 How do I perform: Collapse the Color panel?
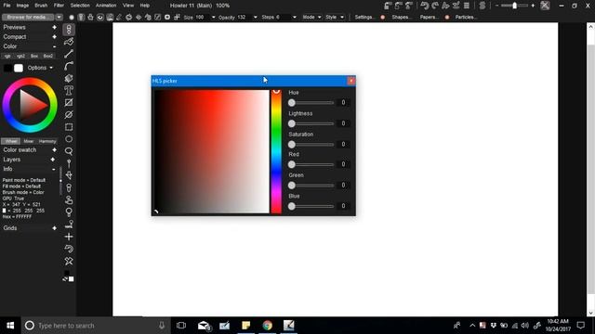click(x=54, y=46)
